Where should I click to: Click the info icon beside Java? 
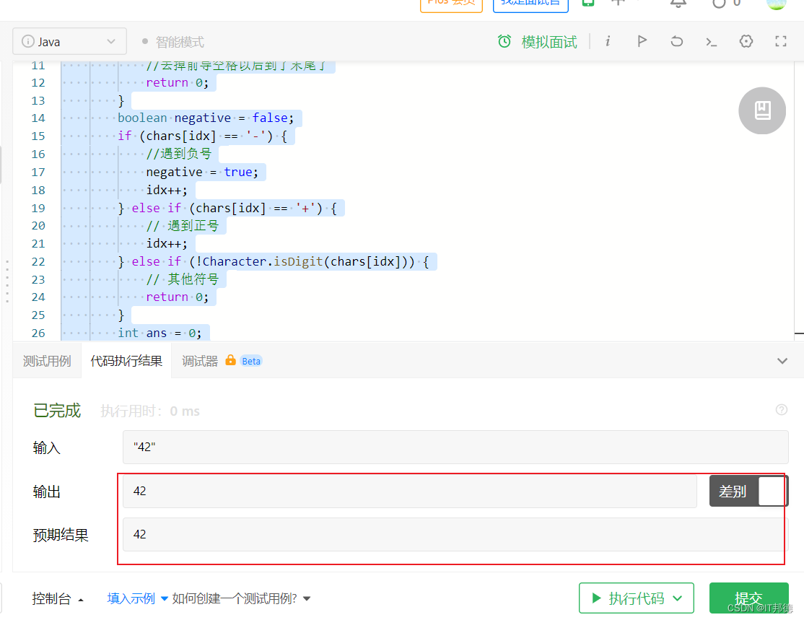coord(27,42)
